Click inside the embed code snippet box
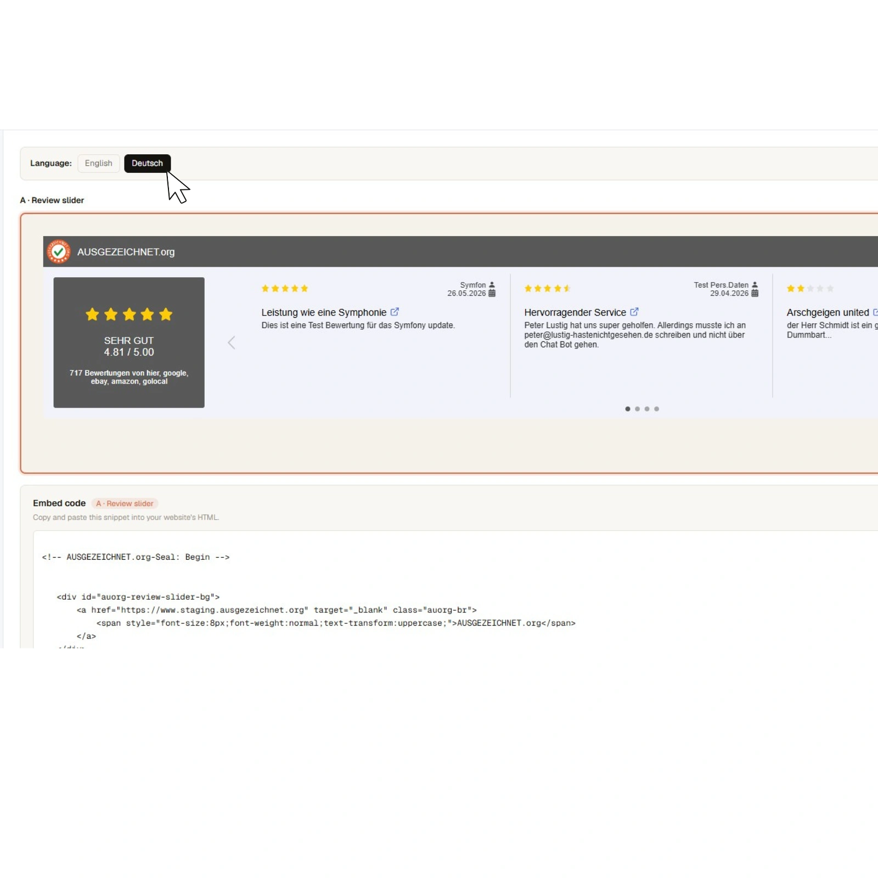 pyautogui.click(x=455, y=590)
